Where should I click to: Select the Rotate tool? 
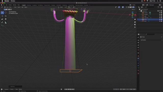point(6,16)
